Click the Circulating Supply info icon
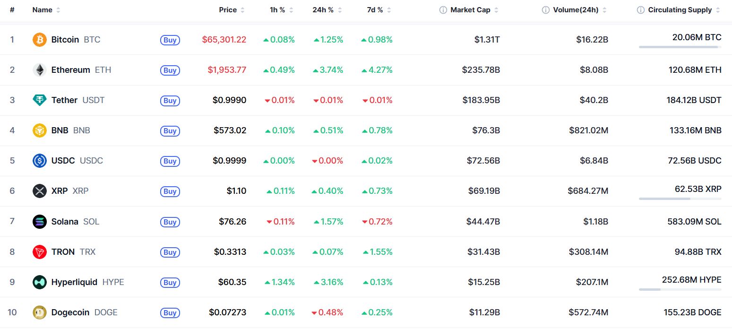The width and height of the screenshot is (732, 329). pos(641,10)
